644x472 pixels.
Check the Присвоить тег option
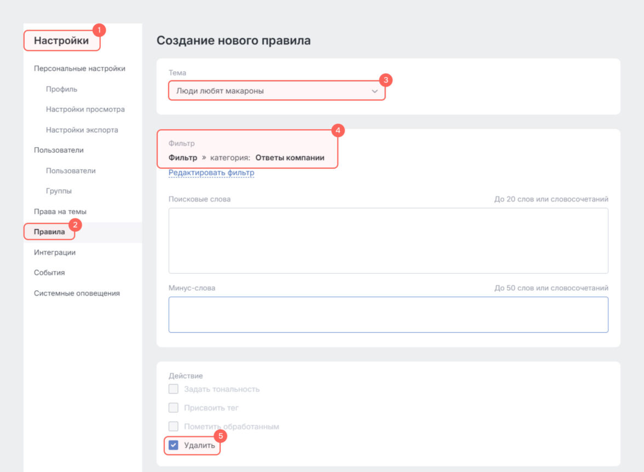click(x=174, y=408)
